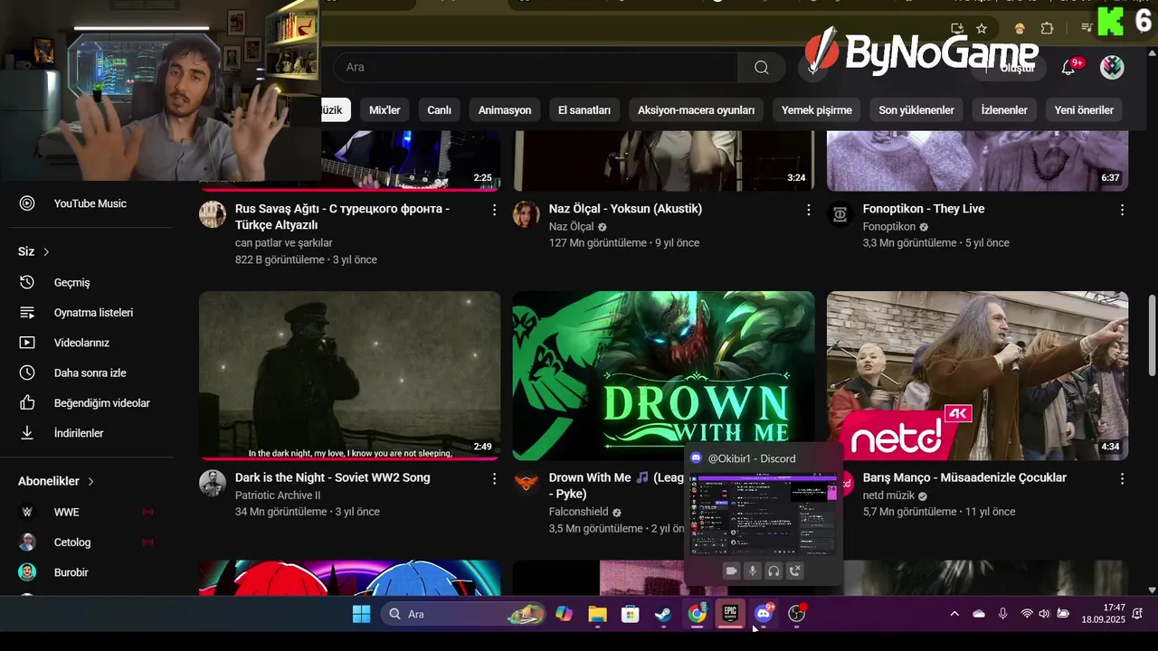Open the Naz Ölçal channel avatar
Viewport: 1158px width, 651px height.
[x=526, y=214]
